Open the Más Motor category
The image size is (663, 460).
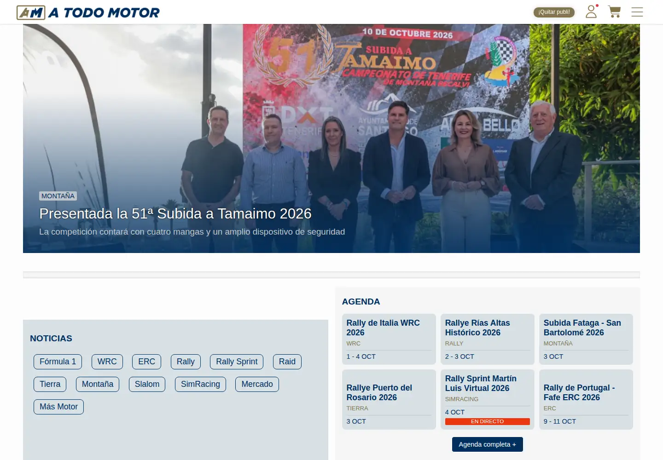point(58,407)
